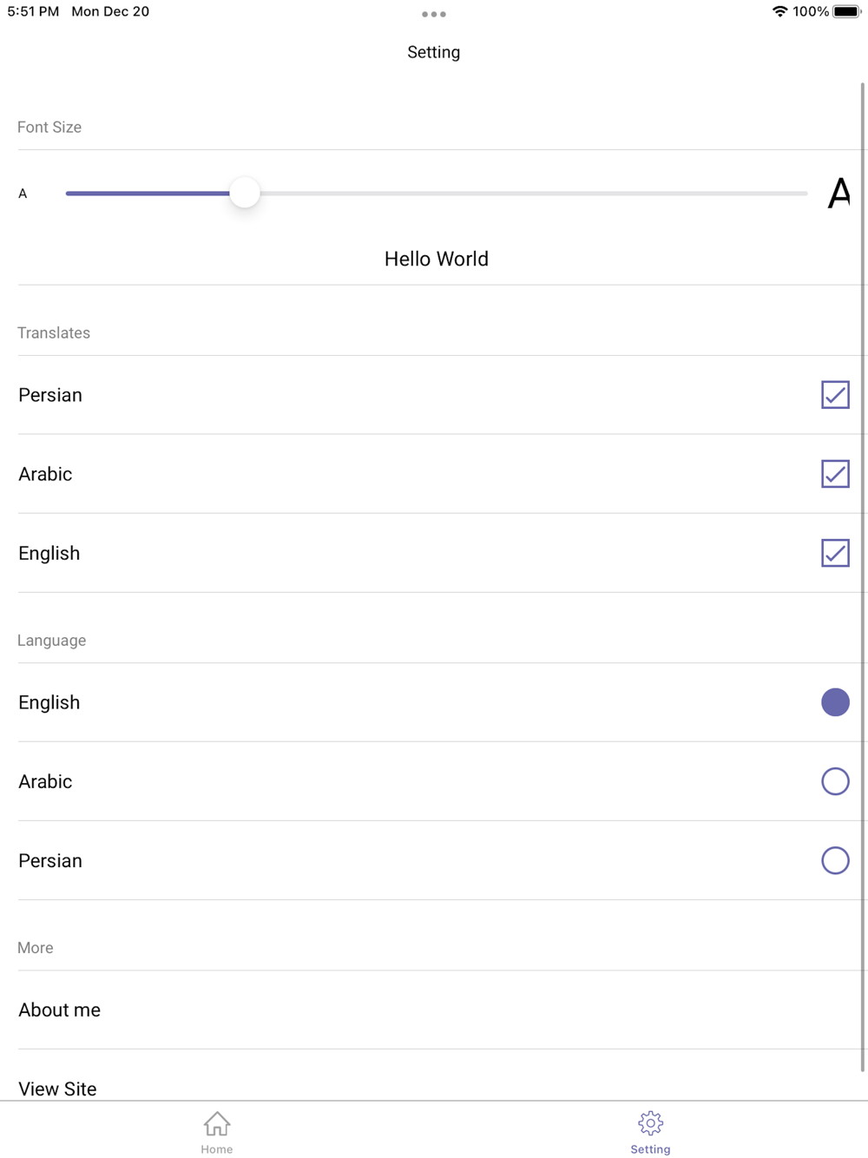868x1158 pixels.
Task: Uncheck the English translation checkbox
Action: [x=835, y=553]
